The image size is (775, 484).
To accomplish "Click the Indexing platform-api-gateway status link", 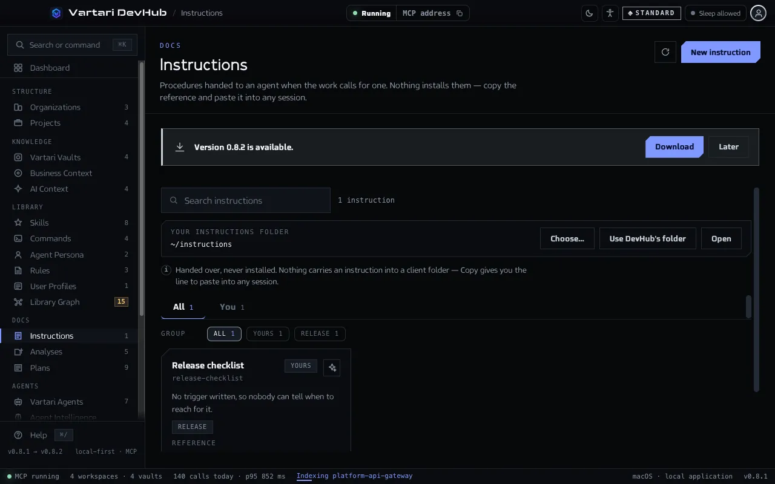I will point(354,476).
